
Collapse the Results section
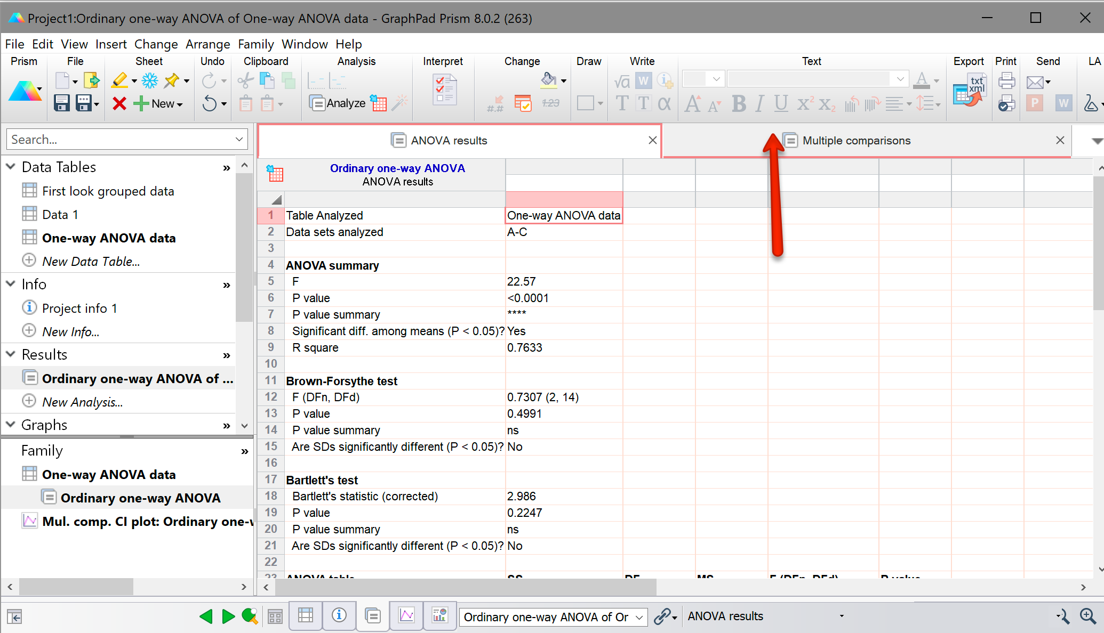click(x=11, y=354)
